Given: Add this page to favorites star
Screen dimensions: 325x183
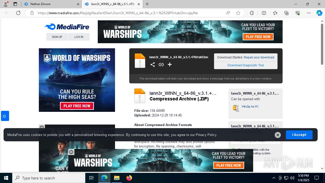Looking at the screenshot, I should (x=238, y=13).
